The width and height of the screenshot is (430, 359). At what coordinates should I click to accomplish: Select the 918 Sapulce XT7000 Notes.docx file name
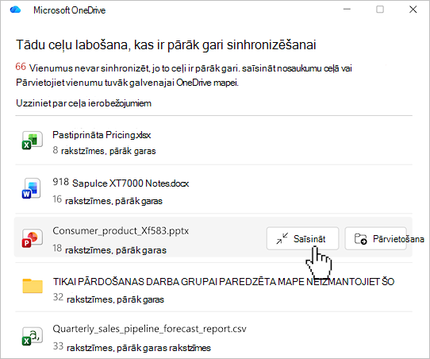click(x=121, y=183)
